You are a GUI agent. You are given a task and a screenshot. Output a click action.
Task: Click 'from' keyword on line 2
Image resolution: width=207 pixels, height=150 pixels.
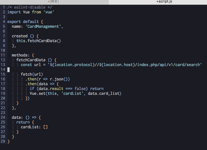click(36, 12)
